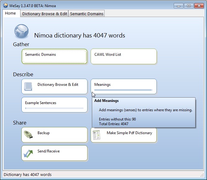Click 'Entries without this: 90' text

117,119
